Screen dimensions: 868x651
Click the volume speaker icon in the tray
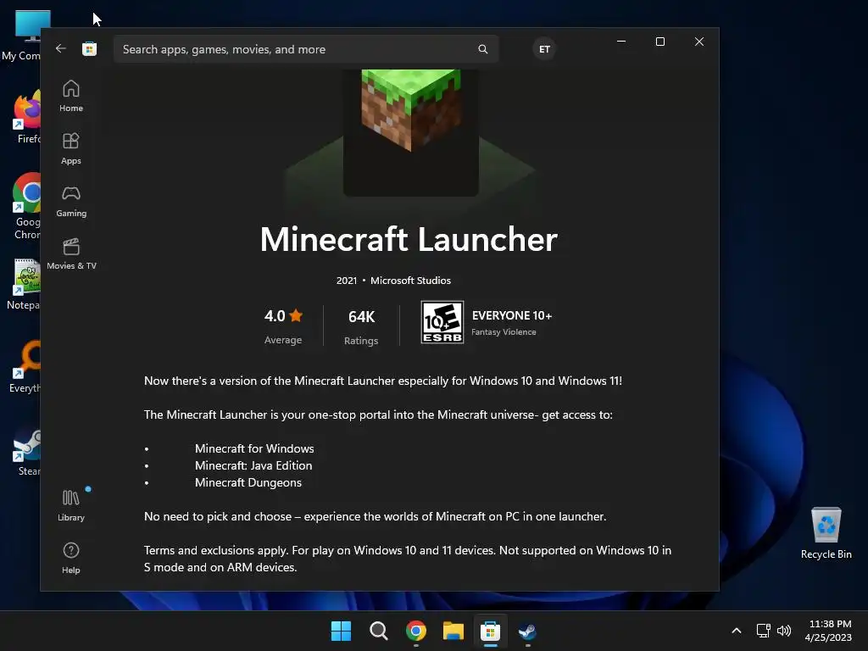(x=784, y=631)
